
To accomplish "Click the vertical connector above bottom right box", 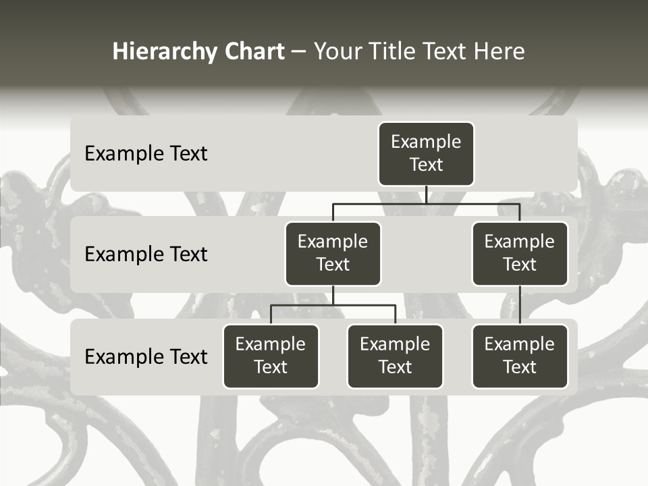I will [520, 305].
